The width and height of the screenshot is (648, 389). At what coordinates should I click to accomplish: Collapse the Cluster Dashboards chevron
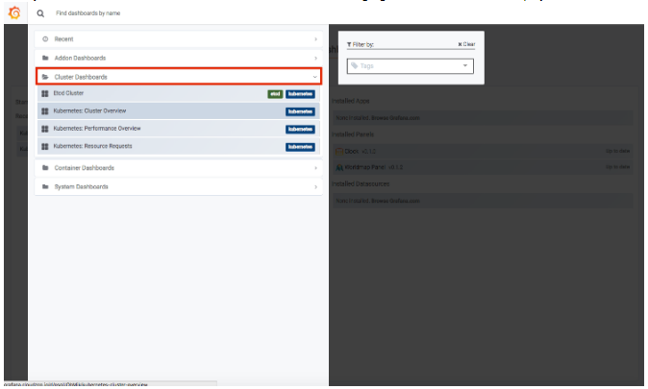coord(315,77)
